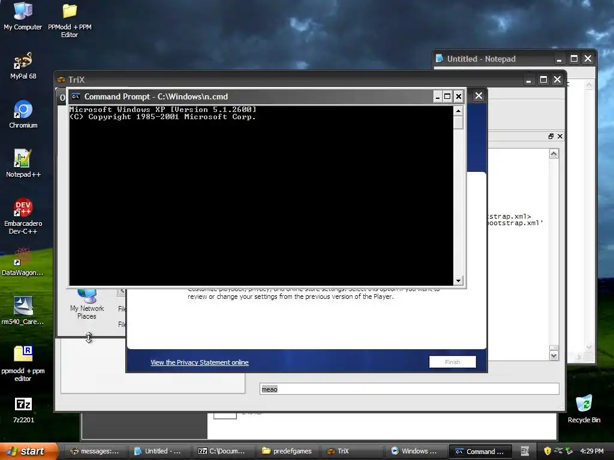Image resolution: width=614 pixels, height=460 pixels.
Task: Open the View the Privacy Statement online link
Action: coord(199,362)
